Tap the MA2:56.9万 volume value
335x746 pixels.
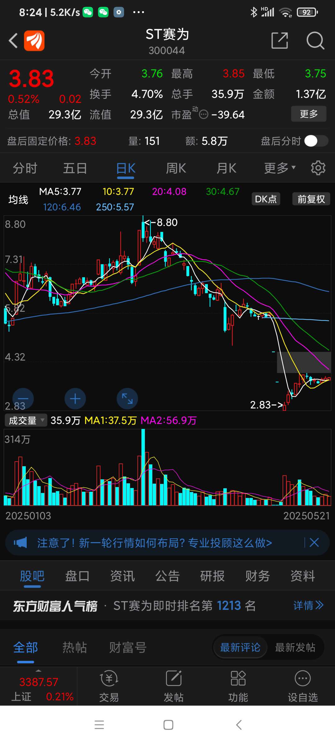tap(168, 420)
